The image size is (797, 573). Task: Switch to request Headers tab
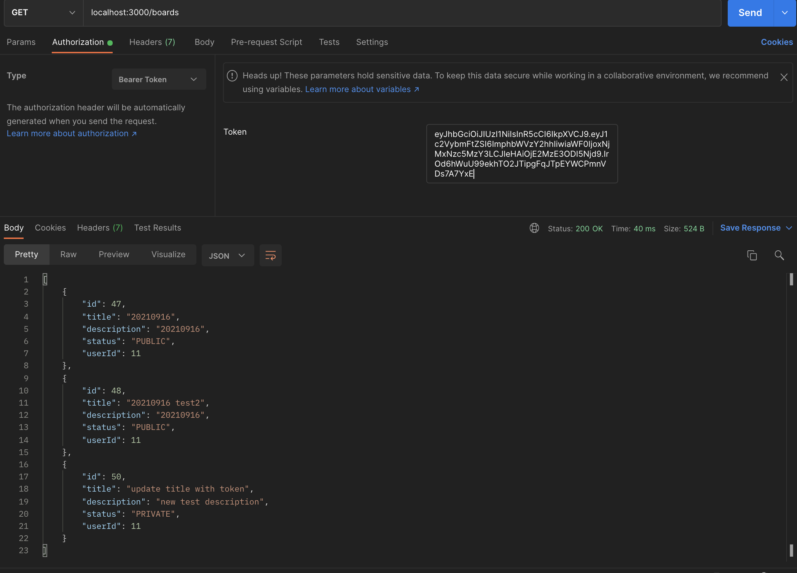(x=152, y=42)
